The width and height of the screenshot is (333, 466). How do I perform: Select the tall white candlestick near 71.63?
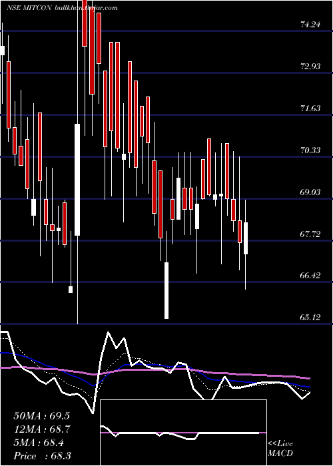coord(77,180)
